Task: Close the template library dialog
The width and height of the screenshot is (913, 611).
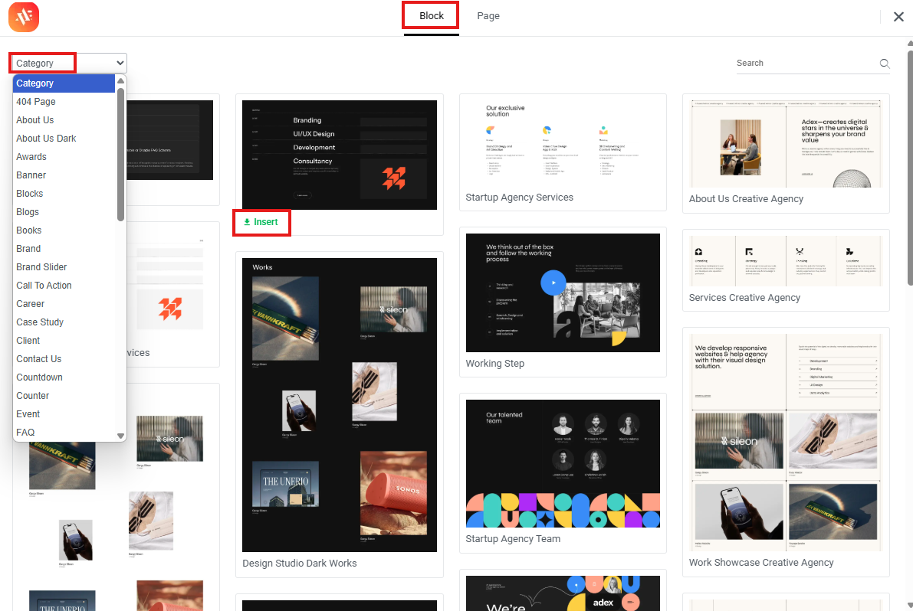Action: (x=898, y=17)
